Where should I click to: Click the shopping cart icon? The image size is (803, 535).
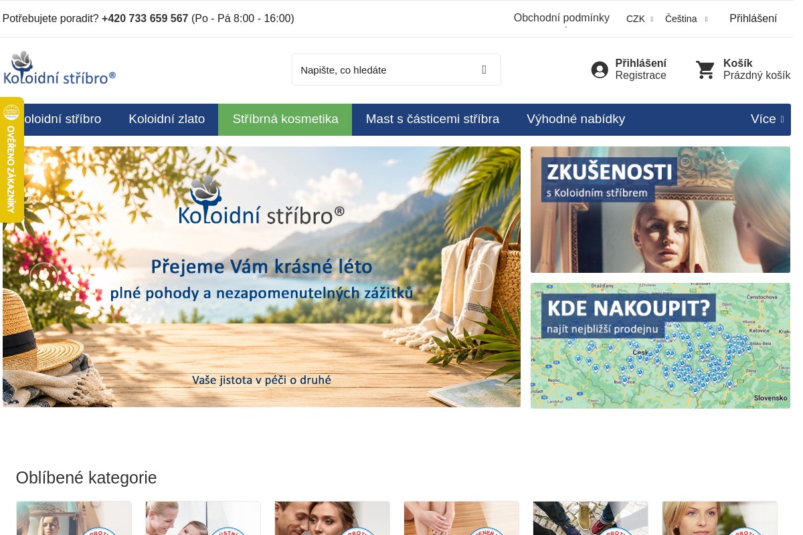(705, 70)
